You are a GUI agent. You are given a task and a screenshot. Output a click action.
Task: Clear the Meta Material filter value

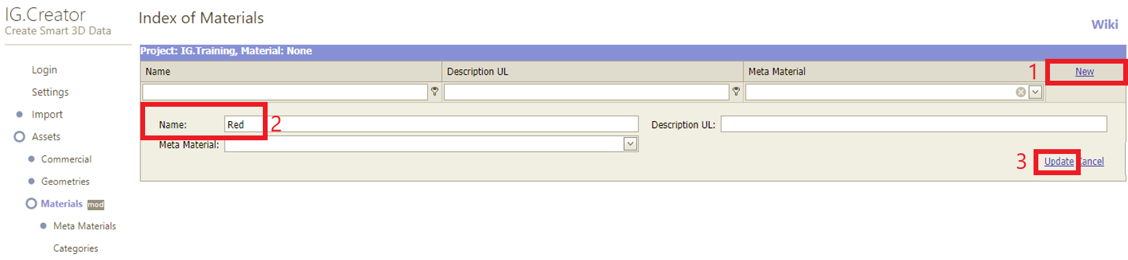[1021, 92]
